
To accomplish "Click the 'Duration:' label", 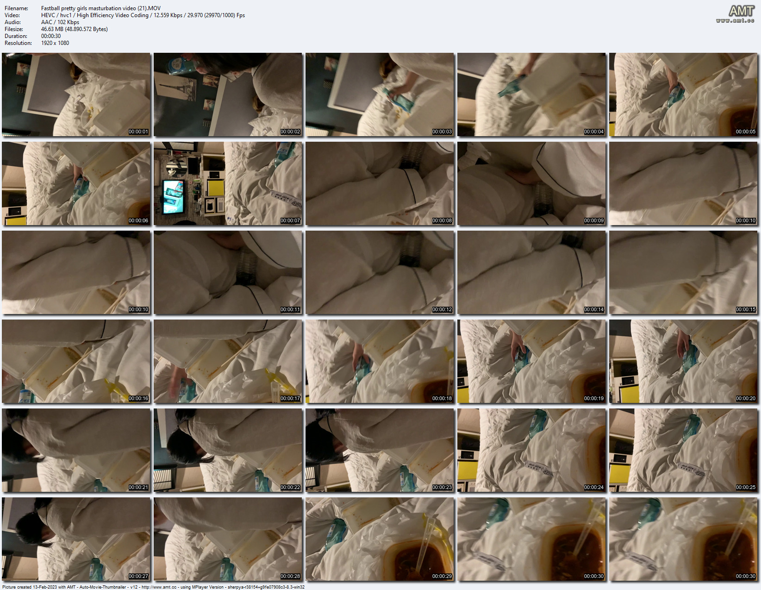I will coord(16,36).
